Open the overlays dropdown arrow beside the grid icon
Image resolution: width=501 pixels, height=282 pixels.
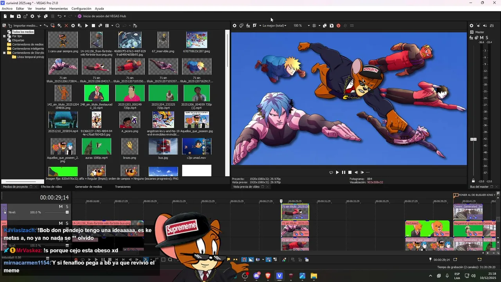(x=319, y=25)
